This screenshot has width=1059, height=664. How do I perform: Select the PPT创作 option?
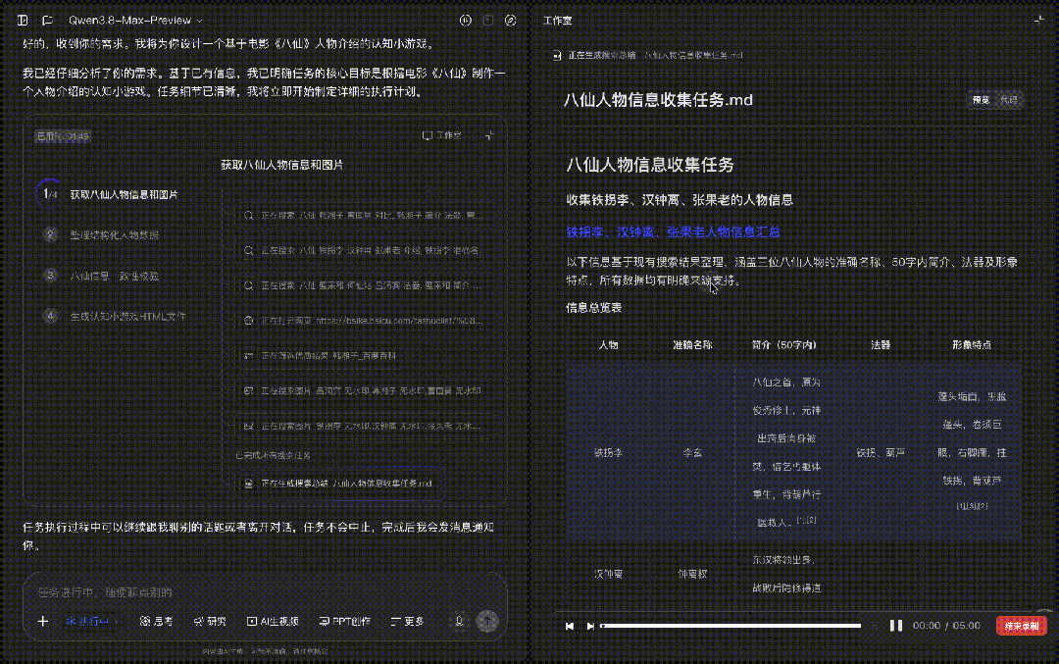point(344,621)
